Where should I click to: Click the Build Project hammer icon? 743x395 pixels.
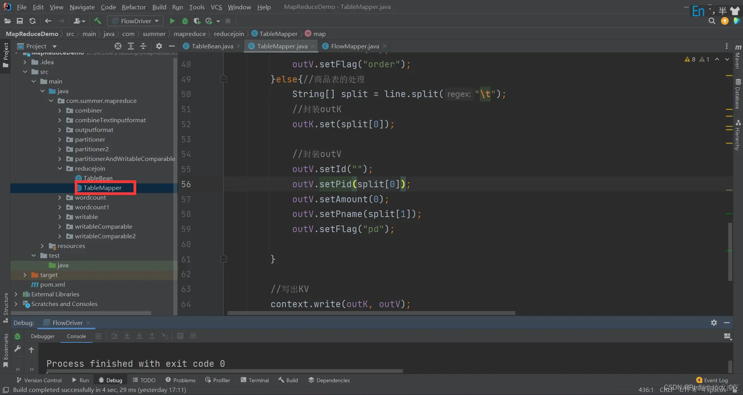click(98, 21)
